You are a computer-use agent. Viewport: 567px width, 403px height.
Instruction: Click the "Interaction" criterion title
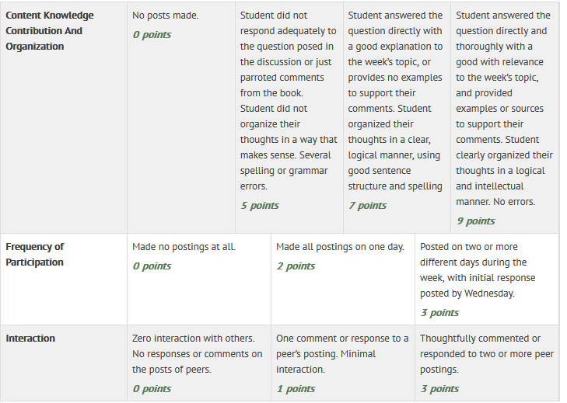(x=31, y=339)
